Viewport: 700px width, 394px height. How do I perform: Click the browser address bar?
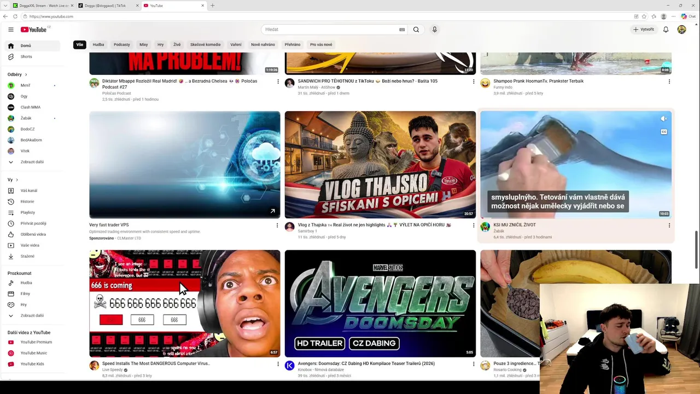coord(328,16)
